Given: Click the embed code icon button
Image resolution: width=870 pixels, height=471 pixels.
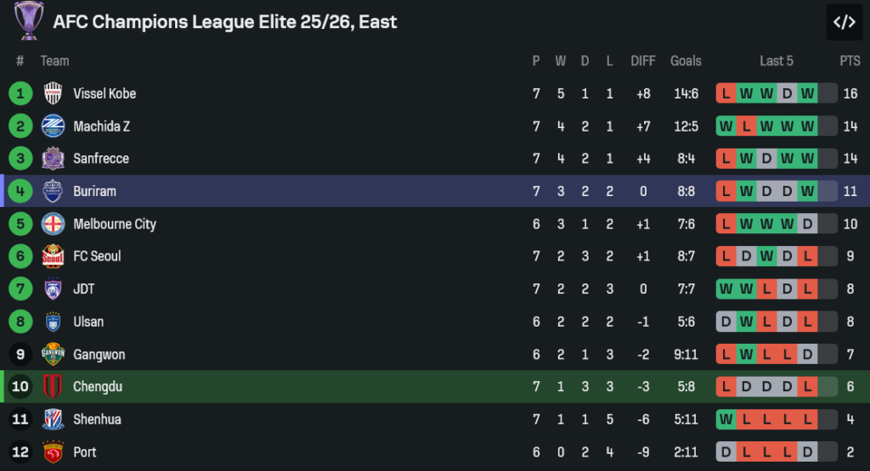Looking at the screenshot, I should click(x=844, y=22).
